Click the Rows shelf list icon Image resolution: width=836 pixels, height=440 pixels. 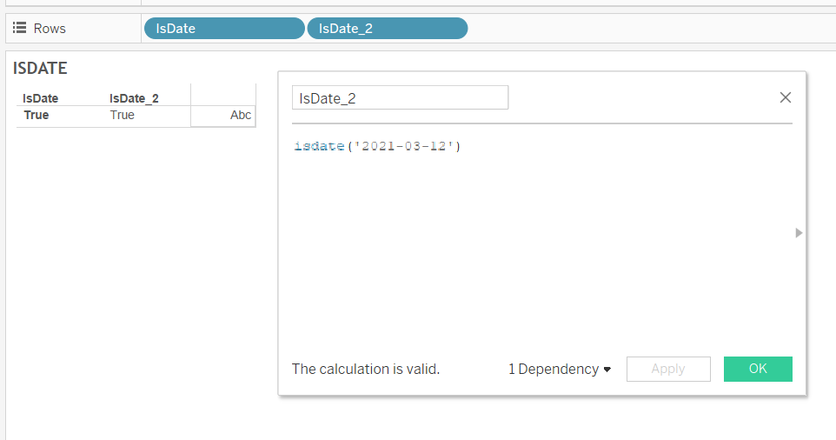pyautogui.click(x=19, y=28)
